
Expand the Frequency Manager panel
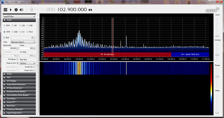click(19, 109)
